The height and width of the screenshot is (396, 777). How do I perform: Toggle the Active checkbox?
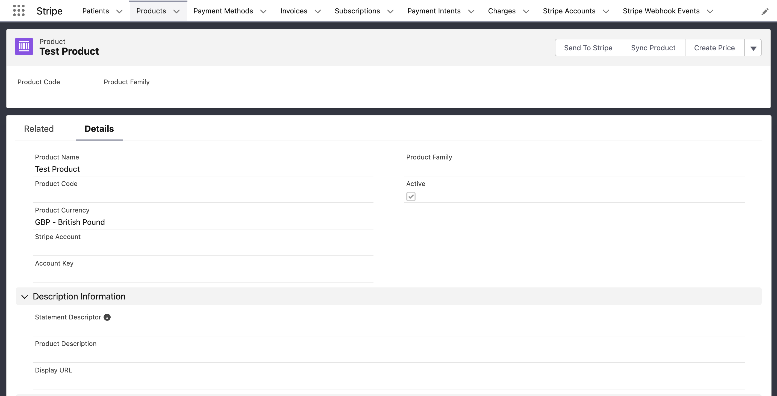pos(411,196)
